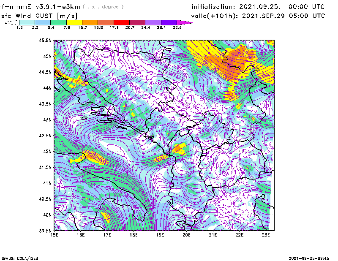The height and width of the screenshot is (261, 338).
Task: Click the '44.5N' latitude label
Action: click(x=46, y=72)
